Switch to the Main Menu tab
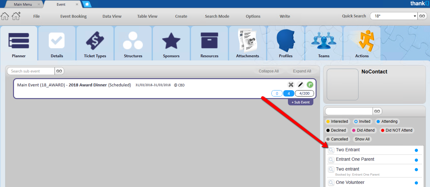 click(x=23, y=4)
